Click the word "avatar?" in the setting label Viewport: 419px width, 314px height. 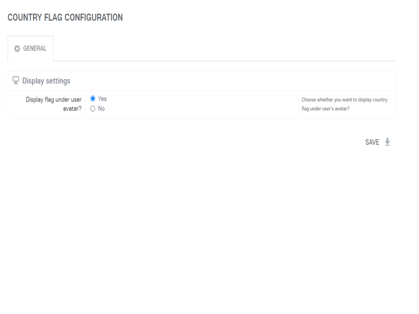coord(72,109)
